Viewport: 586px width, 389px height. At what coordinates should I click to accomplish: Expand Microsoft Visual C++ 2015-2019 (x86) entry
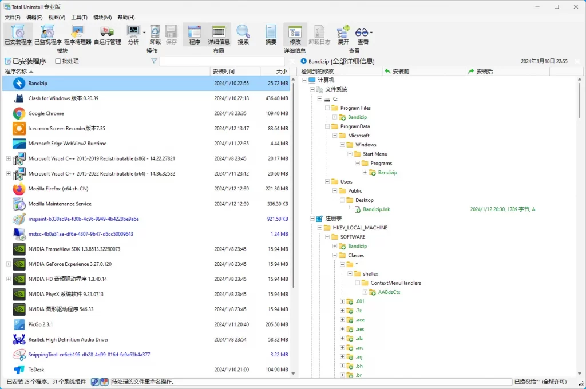[8, 158]
